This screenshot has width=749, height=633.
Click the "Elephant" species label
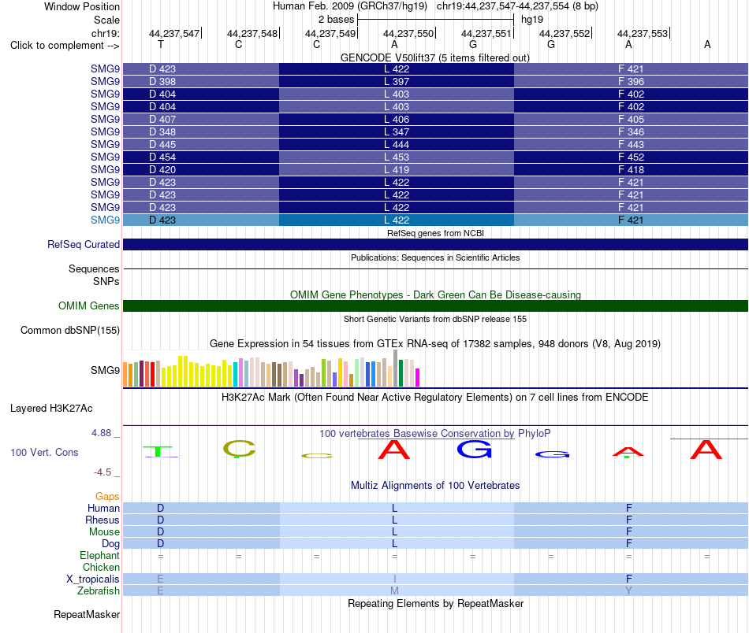click(99, 556)
